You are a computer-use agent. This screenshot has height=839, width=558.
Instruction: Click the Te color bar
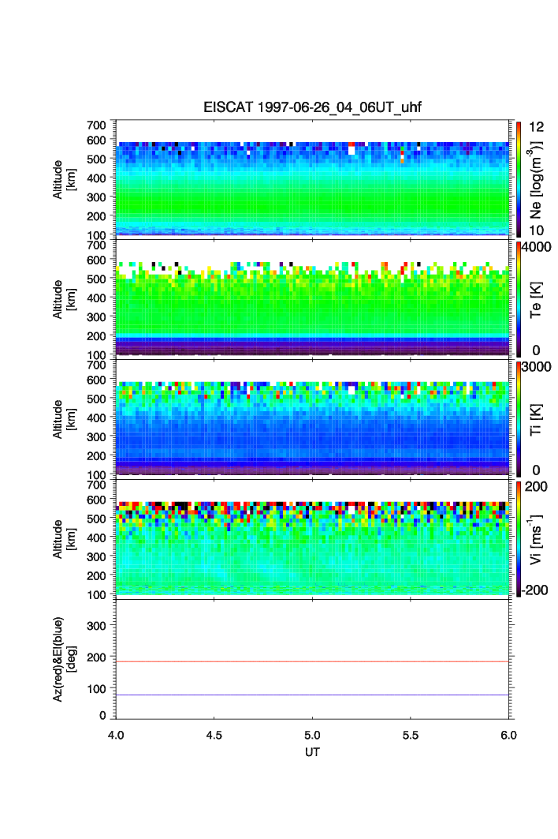point(519,299)
